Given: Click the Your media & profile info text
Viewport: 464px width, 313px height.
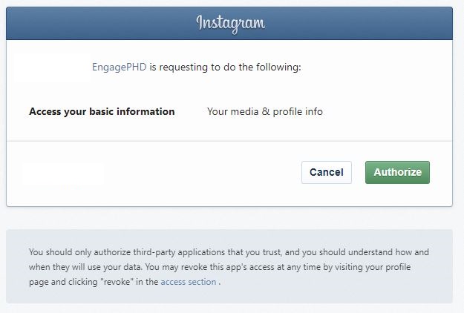Looking at the screenshot, I should (x=265, y=111).
